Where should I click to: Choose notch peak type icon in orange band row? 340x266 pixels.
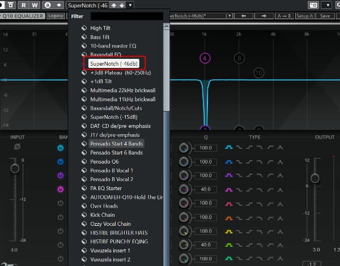pos(280,218)
